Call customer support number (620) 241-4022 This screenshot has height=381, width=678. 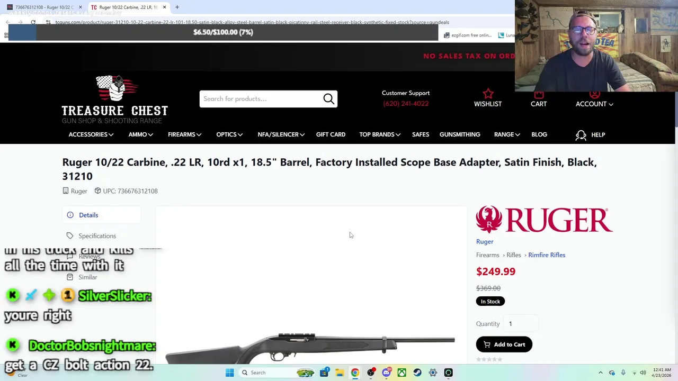click(x=406, y=104)
